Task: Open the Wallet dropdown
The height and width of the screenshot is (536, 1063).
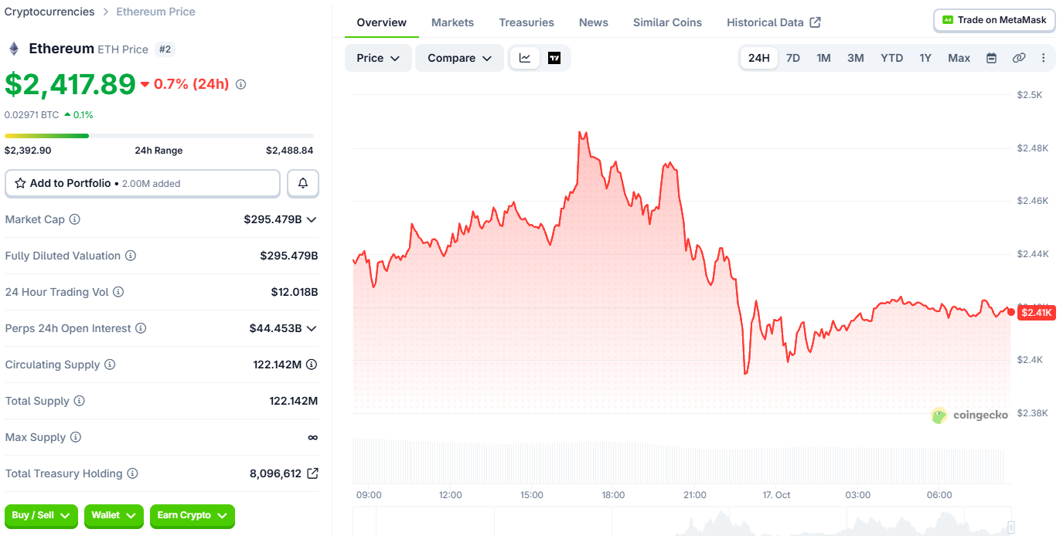Action: pos(114,515)
